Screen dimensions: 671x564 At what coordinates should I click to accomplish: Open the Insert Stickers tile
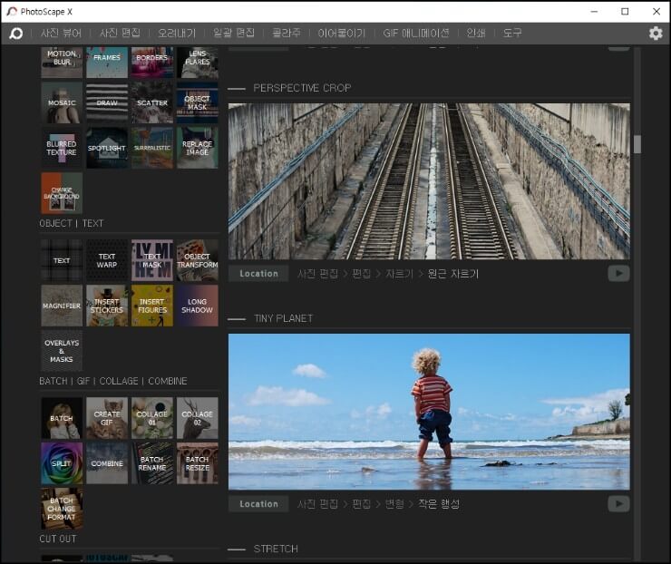point(107,306)
